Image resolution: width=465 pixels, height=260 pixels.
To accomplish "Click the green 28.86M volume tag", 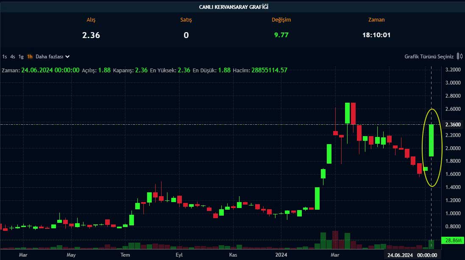I will [453, 241].
